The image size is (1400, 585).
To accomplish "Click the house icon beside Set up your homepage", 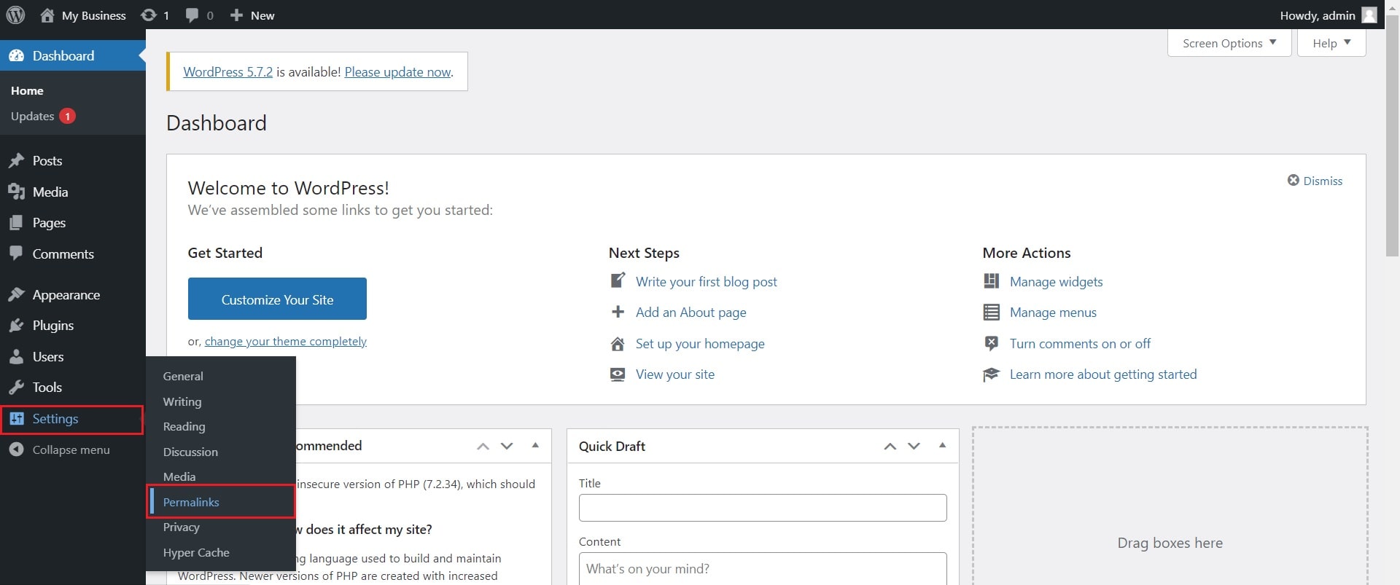I will 618,343.
